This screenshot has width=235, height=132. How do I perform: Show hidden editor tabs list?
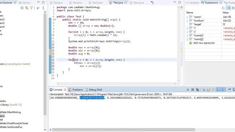click(x=152, y=3)
